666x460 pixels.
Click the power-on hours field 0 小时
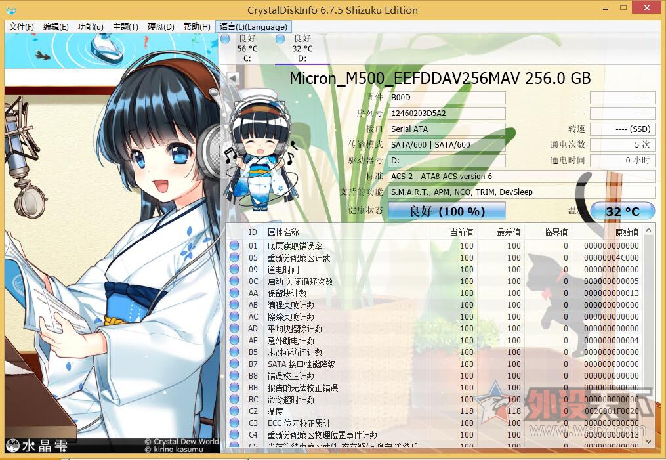click(x=622, y=161)
